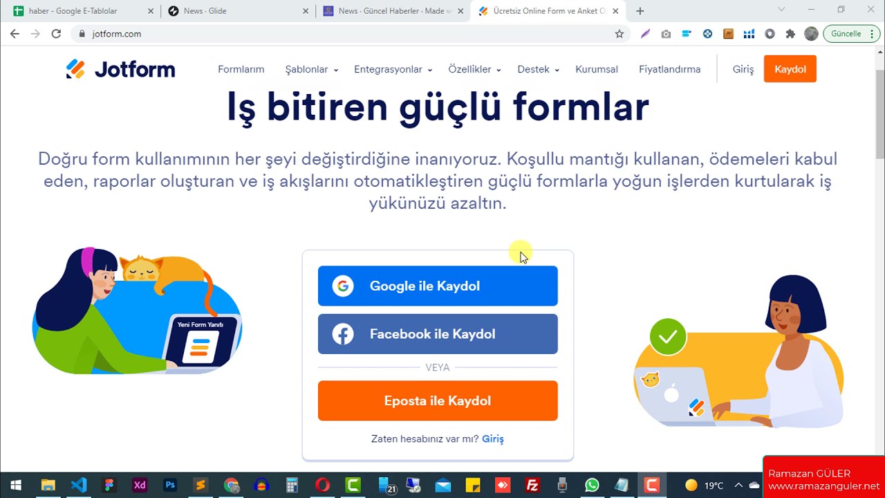Close the active Jotform tab
This screenshot has height=498, width=885.
coord(615,11)
